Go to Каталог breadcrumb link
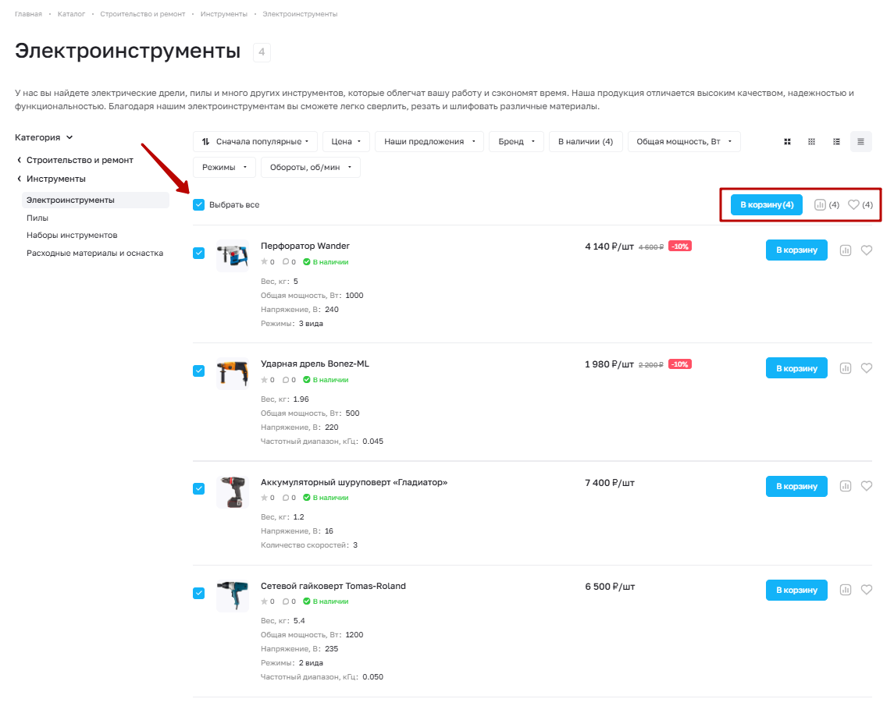 pyautogui.click(x=71, y=14)
